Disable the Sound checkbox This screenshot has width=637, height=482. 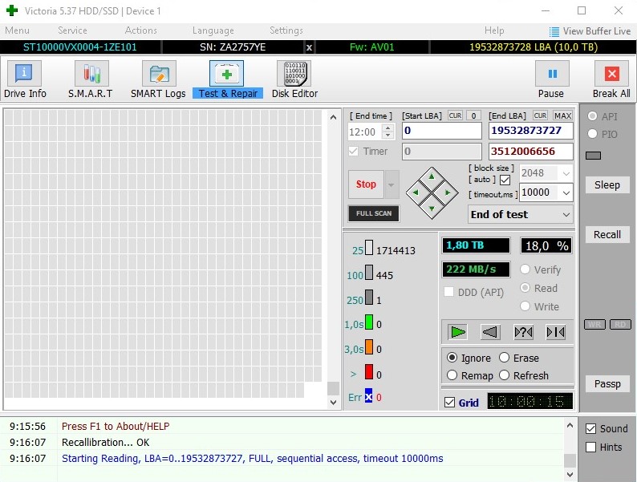(x=591, y=428)
